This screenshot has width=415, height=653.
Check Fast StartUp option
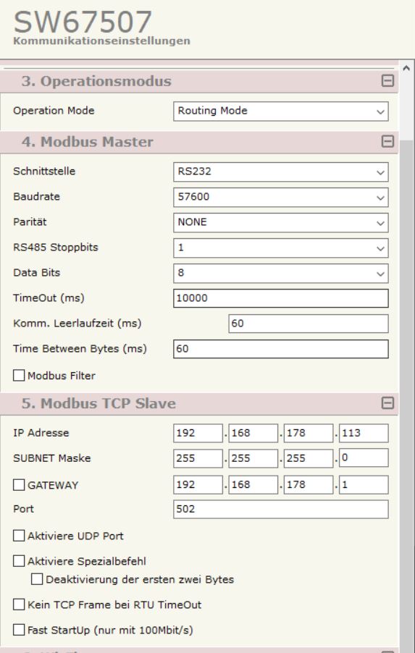coord(19,630)
